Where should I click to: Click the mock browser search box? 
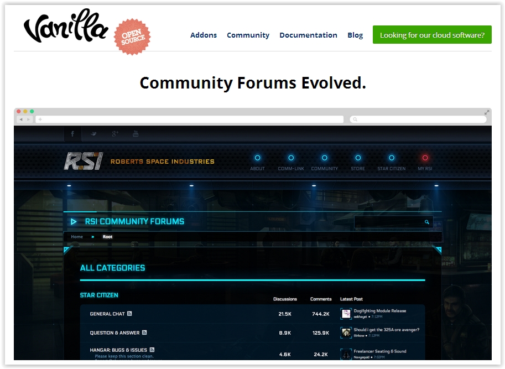pyautogui.click(x=418, y=119)
